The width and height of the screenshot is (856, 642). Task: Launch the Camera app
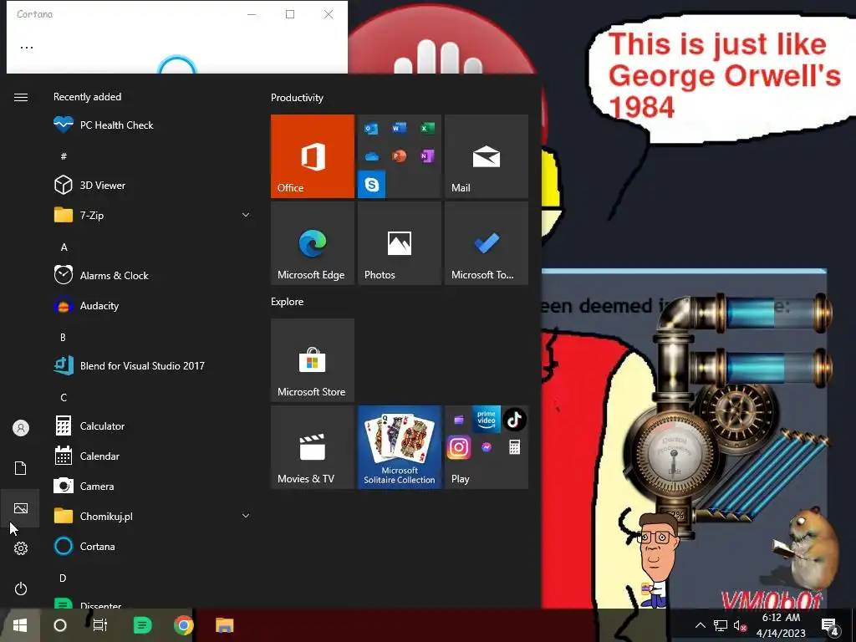click(153, 486)
